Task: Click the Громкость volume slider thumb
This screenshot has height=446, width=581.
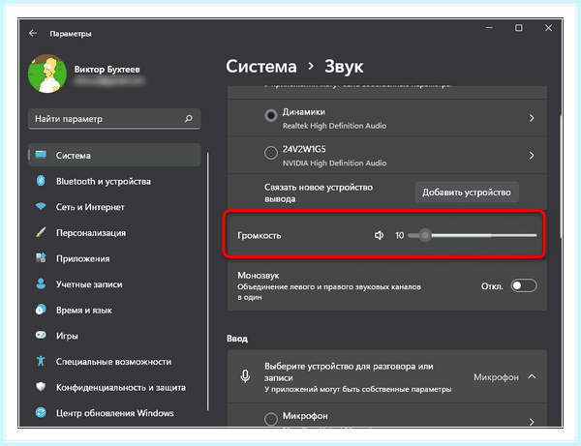Action: coord(425,235)
